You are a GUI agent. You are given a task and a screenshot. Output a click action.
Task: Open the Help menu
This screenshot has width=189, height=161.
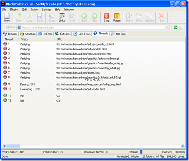tap(57, 10)
